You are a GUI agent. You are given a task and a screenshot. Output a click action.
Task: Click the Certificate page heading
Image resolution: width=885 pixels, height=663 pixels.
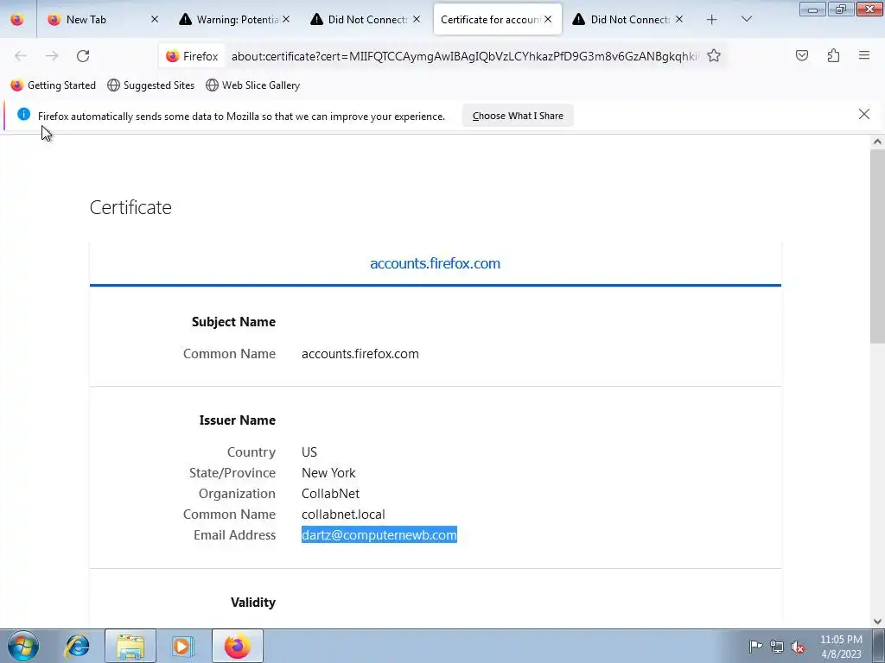tap(131, 207)
